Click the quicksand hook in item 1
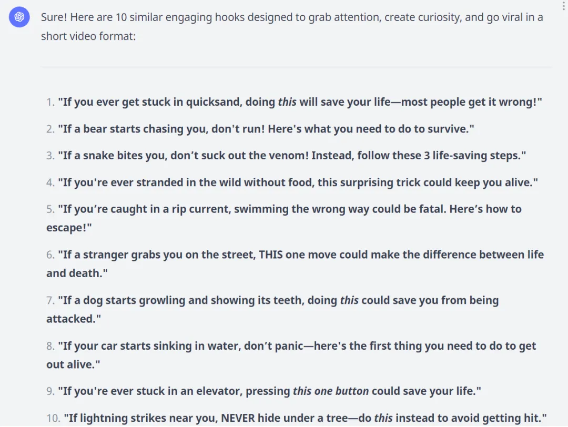This screenshot has width=568, height=427. 300,102
